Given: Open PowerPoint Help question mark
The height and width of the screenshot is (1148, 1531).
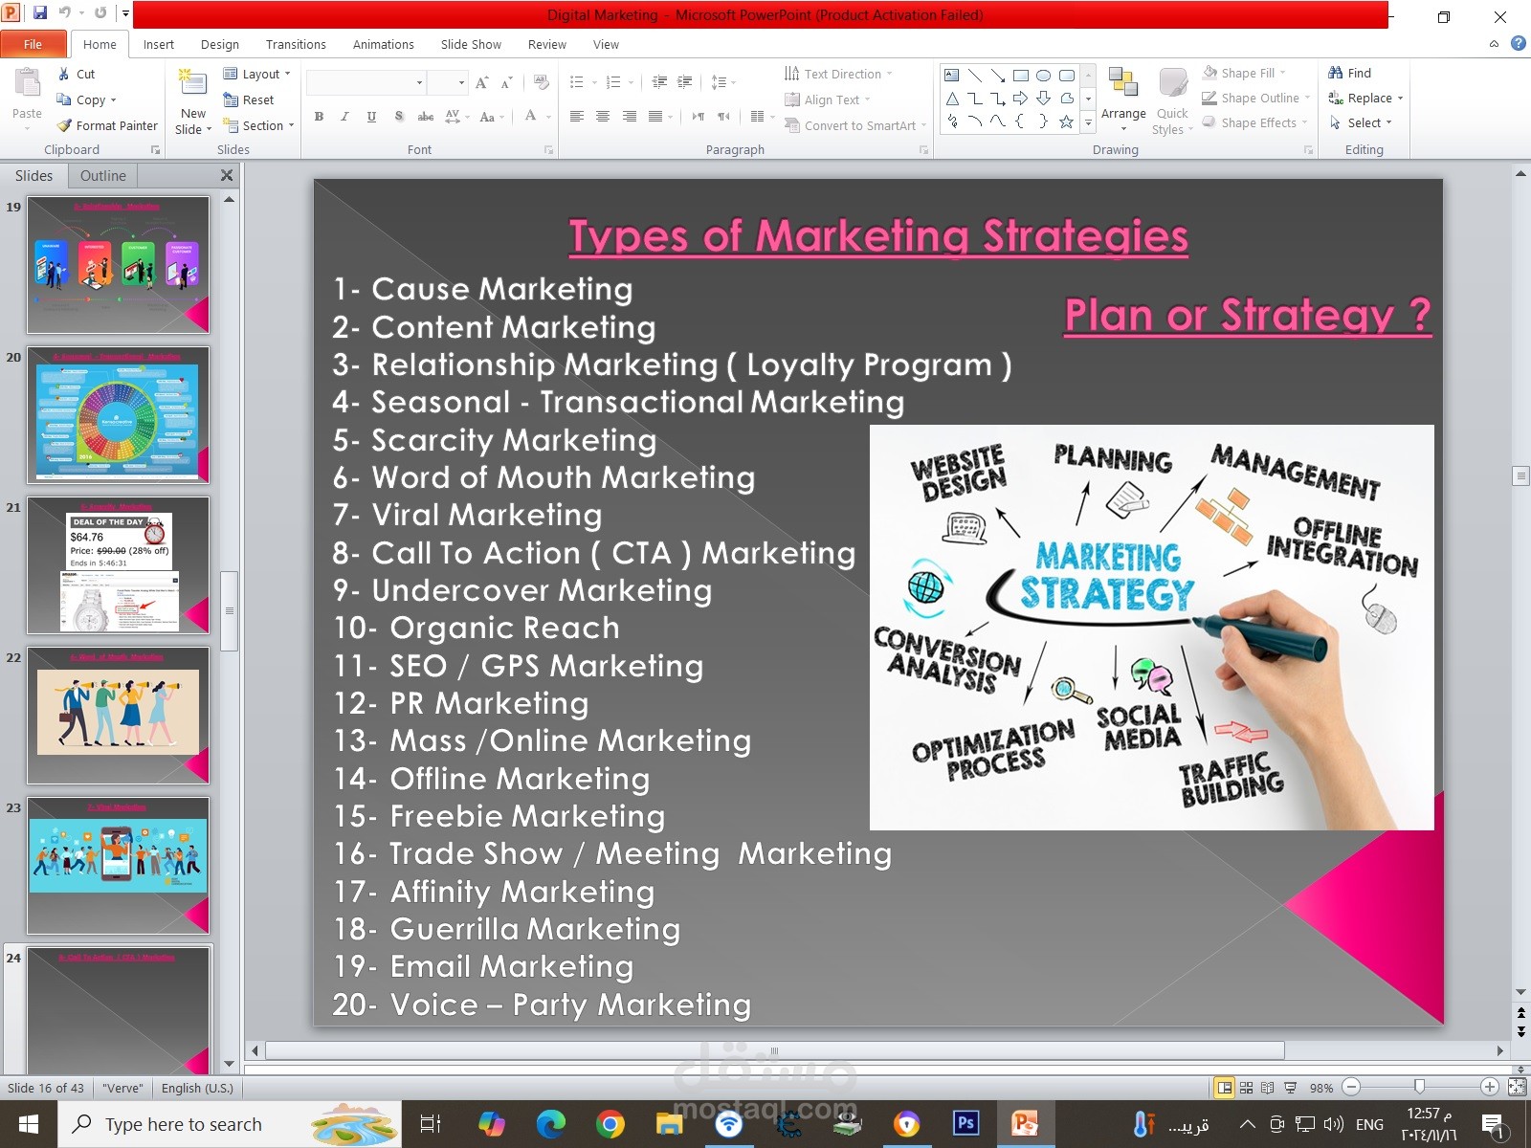Looking at the screenshot, I should pyautogui.click(x=1518, y=43).
